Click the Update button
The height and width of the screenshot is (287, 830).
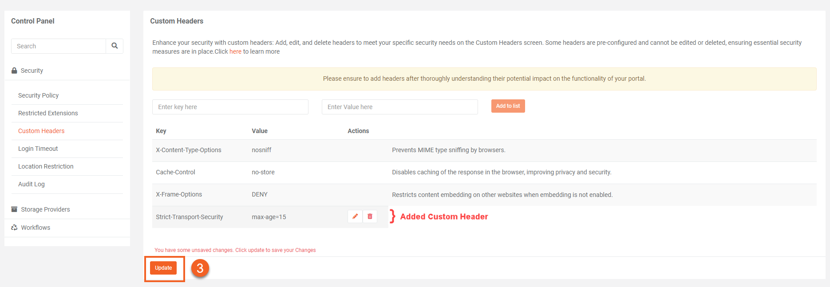pyautogui.click(x=163, y=268)
